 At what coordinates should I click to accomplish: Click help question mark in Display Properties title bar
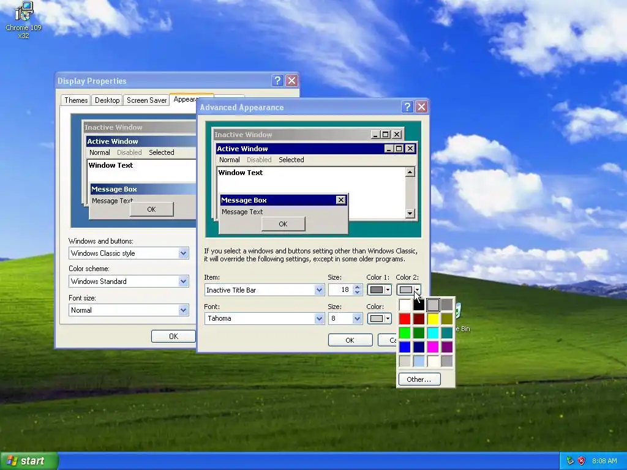click(277, 81)
